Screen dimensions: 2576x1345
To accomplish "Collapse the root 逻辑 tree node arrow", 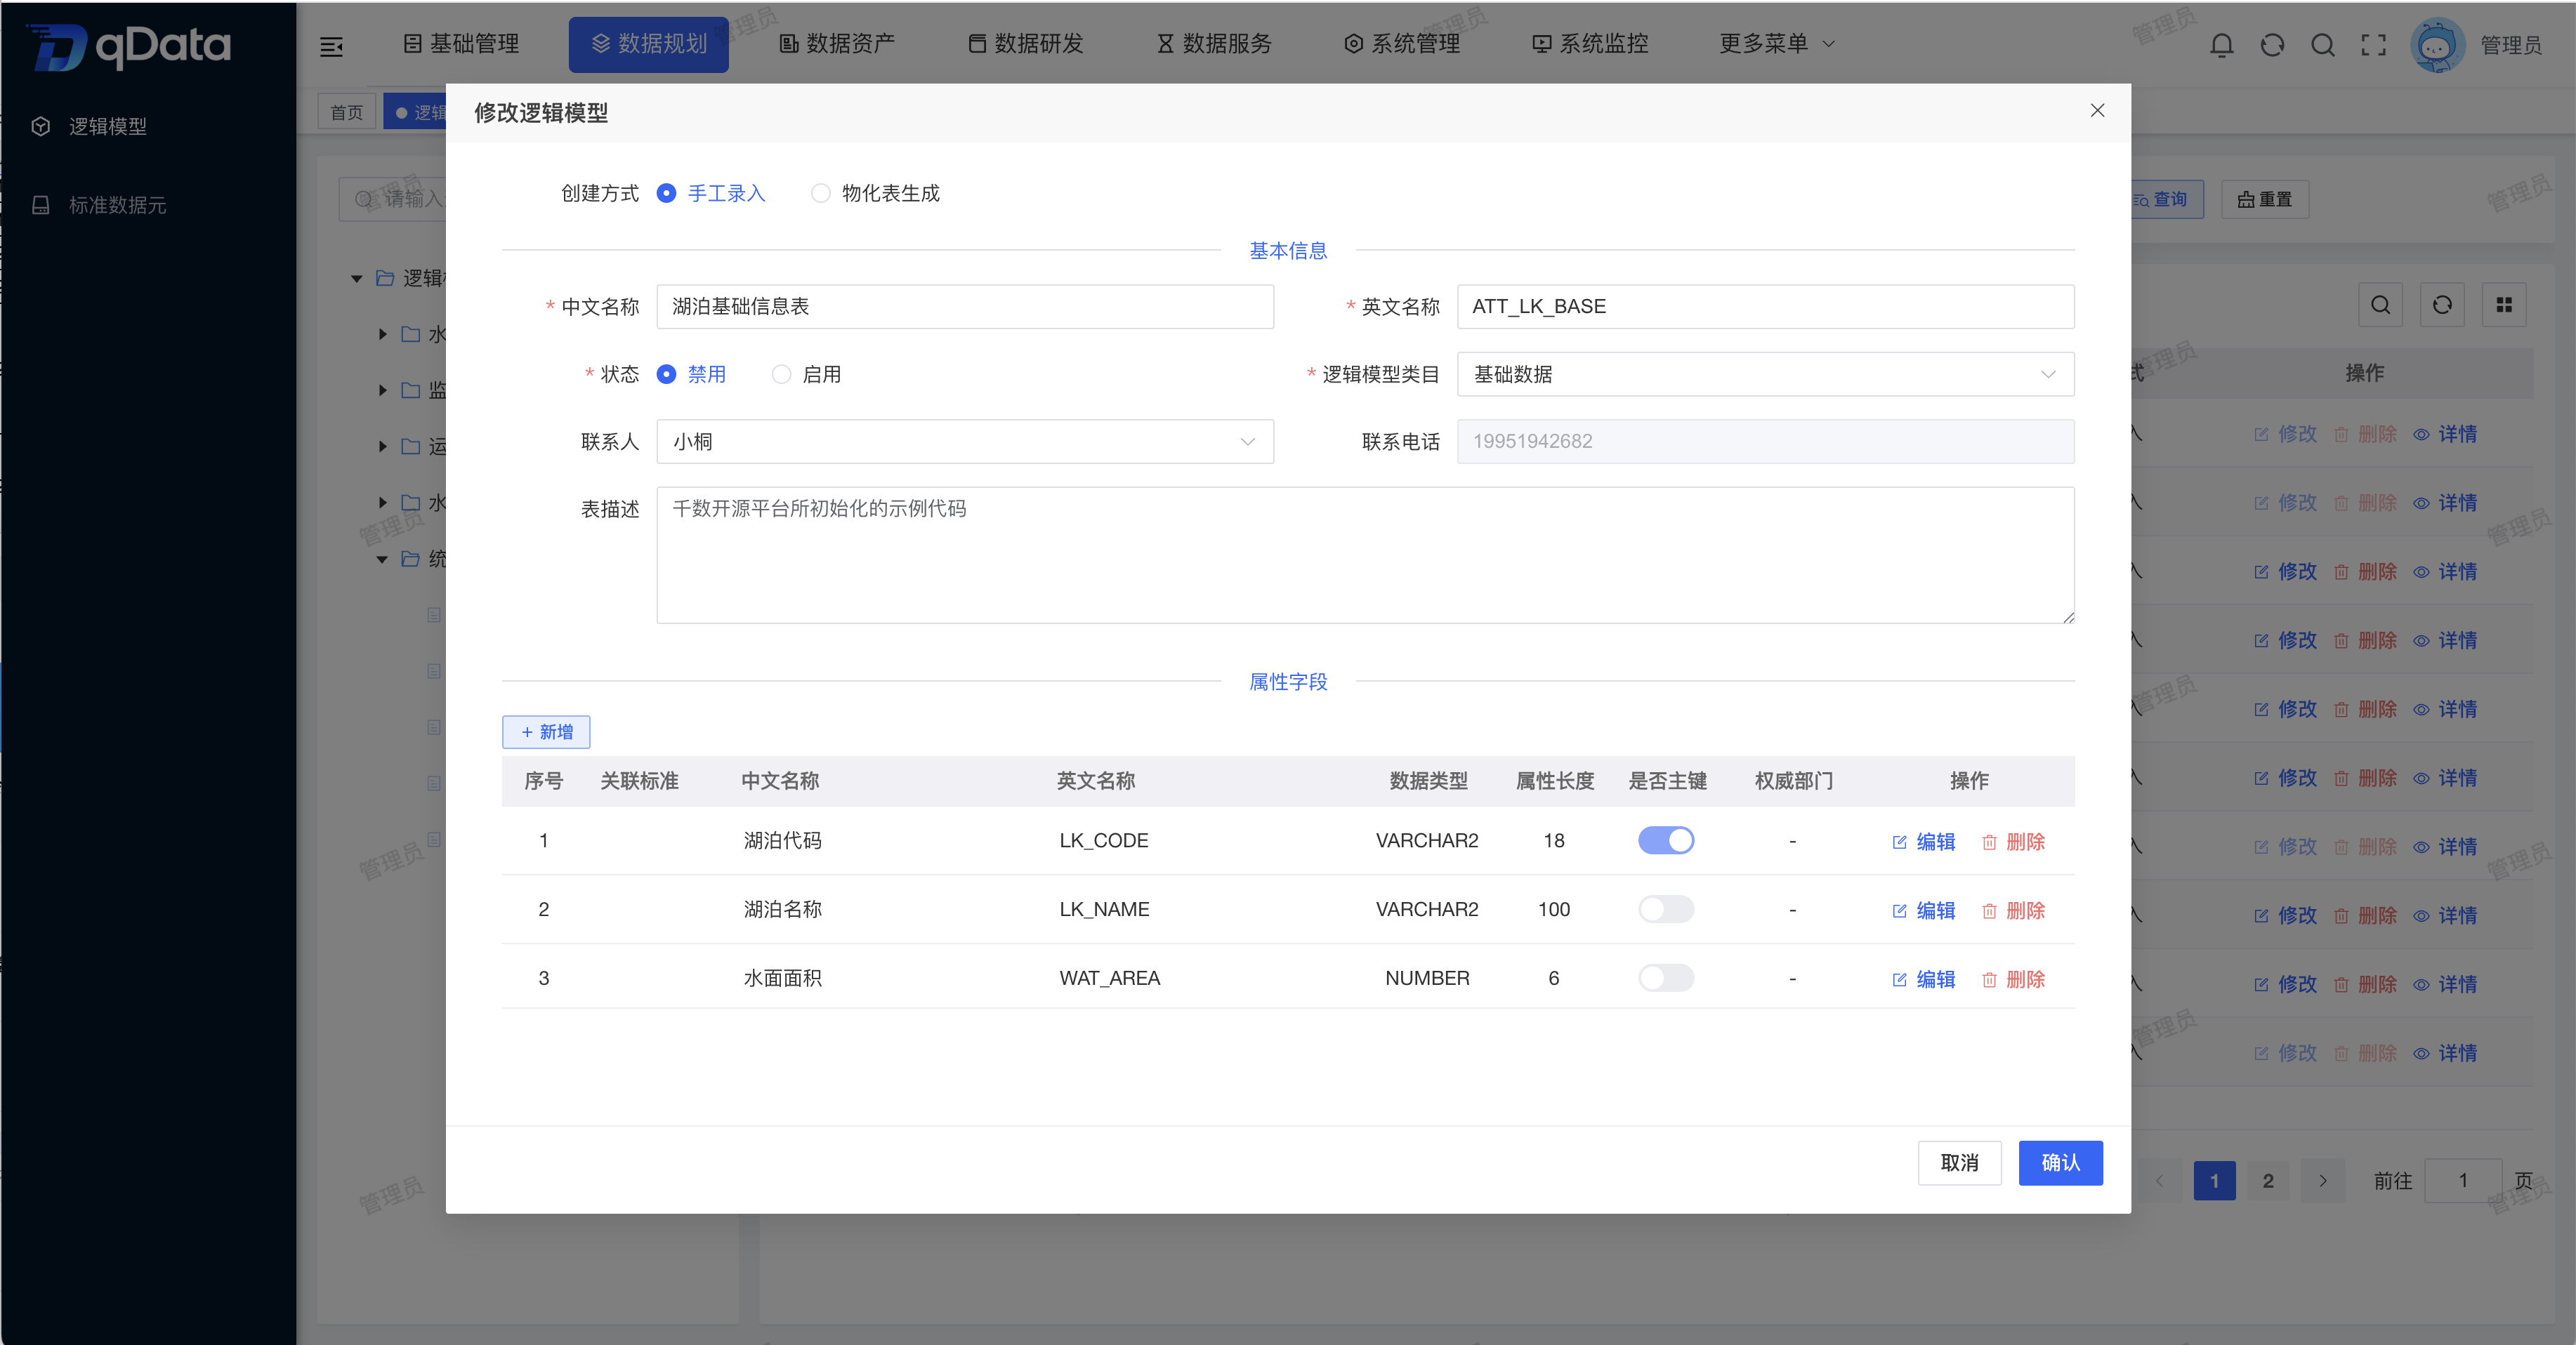I will tap(357, 279).
